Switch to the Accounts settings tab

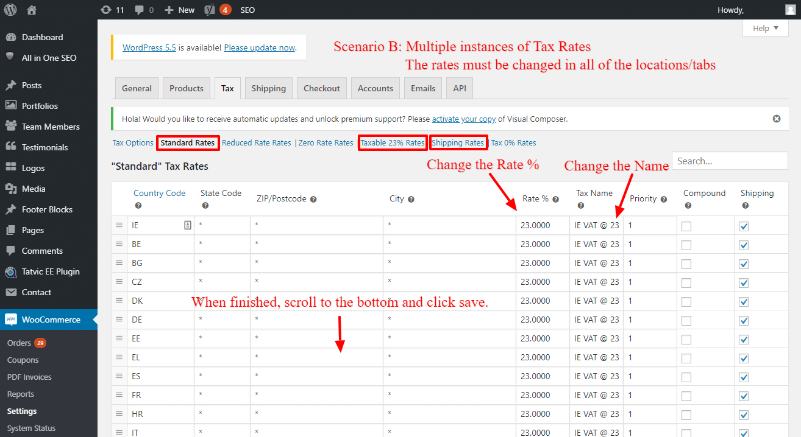(376, 88)
